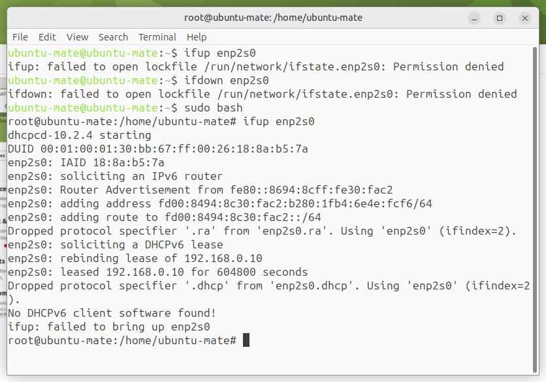Click the 'ifup: failed to bring up enp2s0' line
Viewport: 546px width, 382px height.
109,327
